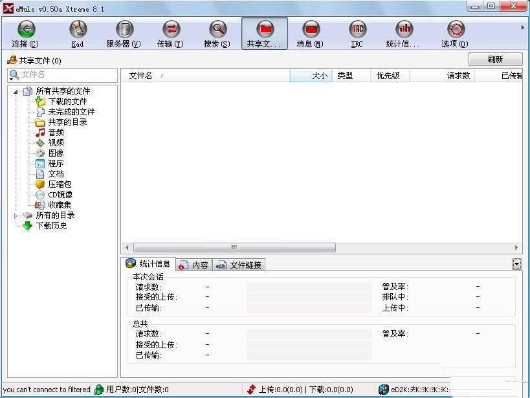Image resolution: width=530 pixels, height=398 pixels.
Task: Open the Search (搜索) toolbar icon
Action: [217, 33]
